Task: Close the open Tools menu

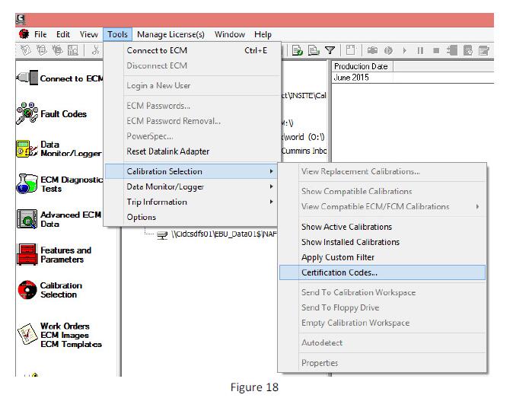Action: [x=117, y=34]
